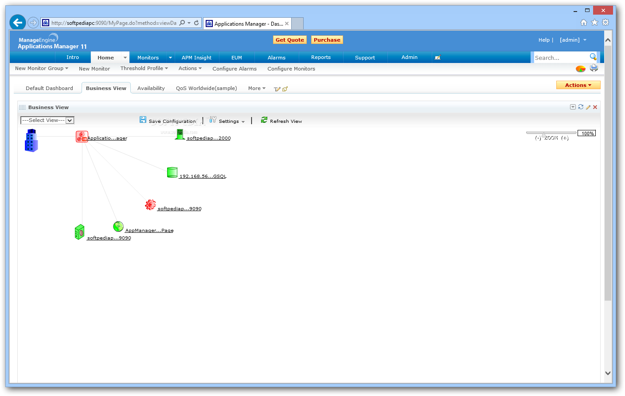Go to the Admin tab
Screen dimensions: 625x396
pyautogui.click(x=410, y=57)
